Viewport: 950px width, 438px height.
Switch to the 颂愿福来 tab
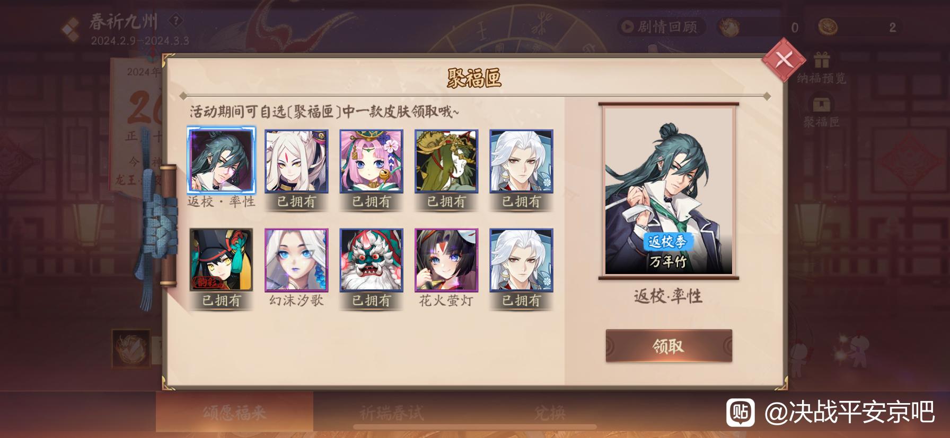coord(234,412)
